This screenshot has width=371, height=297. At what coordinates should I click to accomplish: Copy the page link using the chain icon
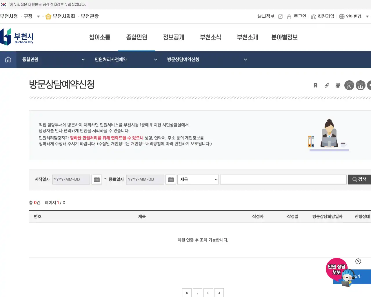(327, 85)
